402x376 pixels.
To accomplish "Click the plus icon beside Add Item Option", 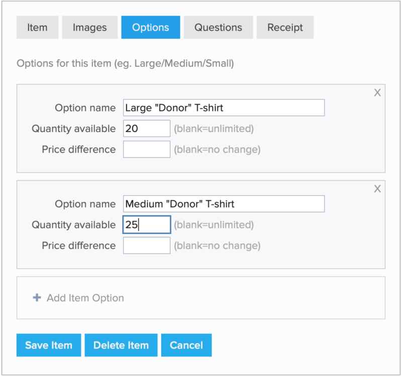I will (37, 298).
